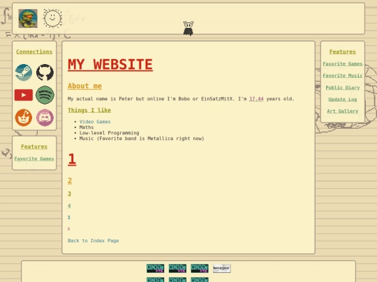The height and width of the screenshot is (282, 377).
Task: Click the olive heading 3
Action: (69, 194)
